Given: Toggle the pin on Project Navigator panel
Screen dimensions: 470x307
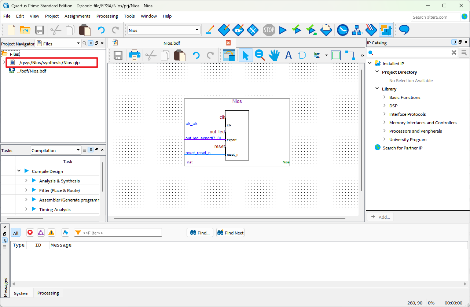Looking at the screenshot, I should [x=91, y=43].
